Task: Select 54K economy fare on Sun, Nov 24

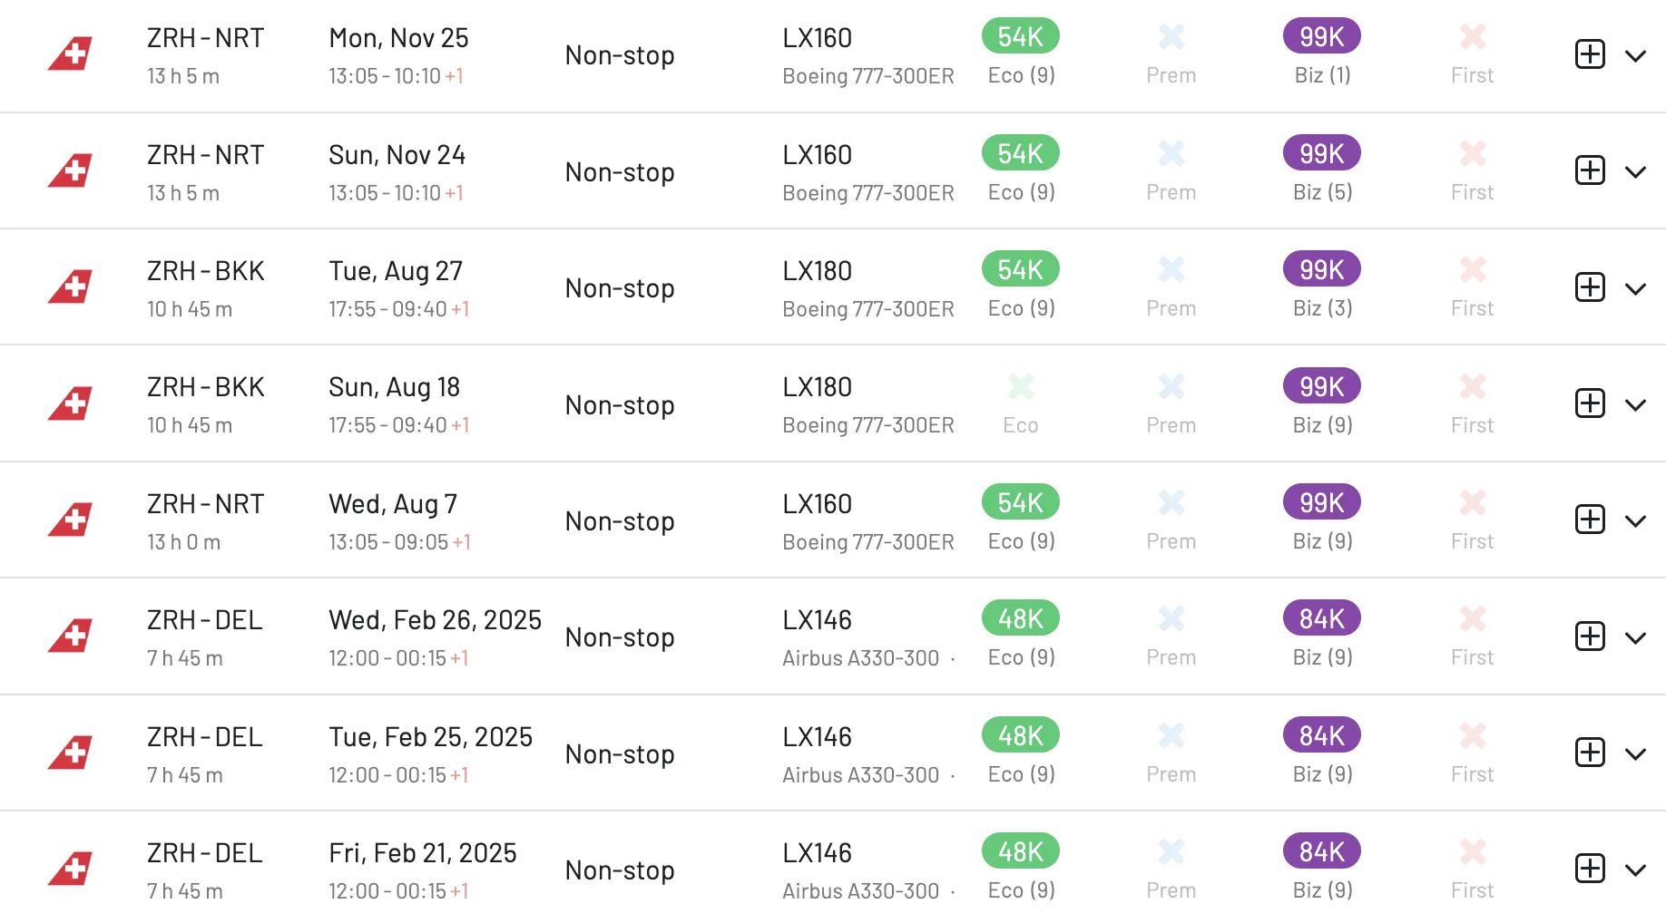Action: coord(1021,153)
